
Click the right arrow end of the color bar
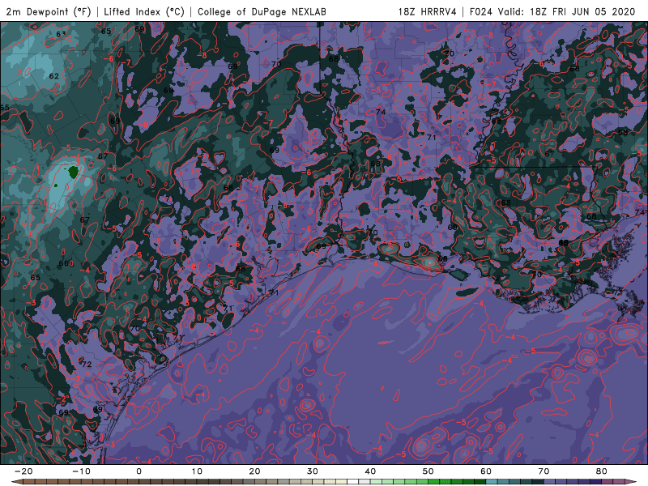[x=632, y=482]
